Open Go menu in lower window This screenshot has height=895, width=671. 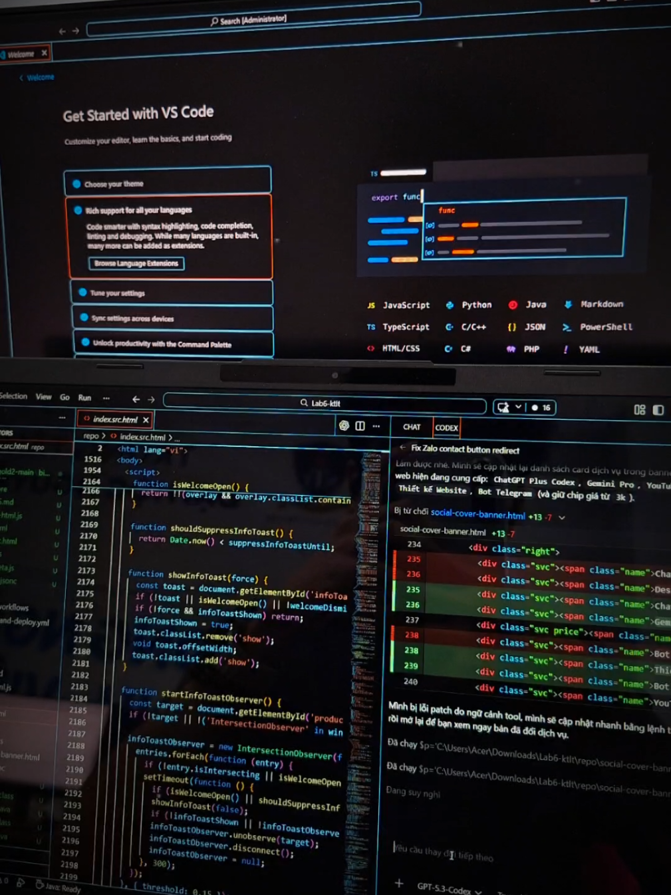point(65,397)
